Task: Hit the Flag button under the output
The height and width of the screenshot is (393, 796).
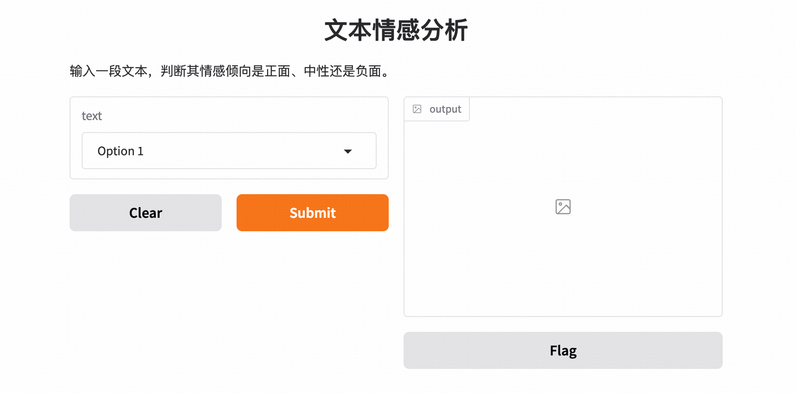Action: click(x=563, y=350)
